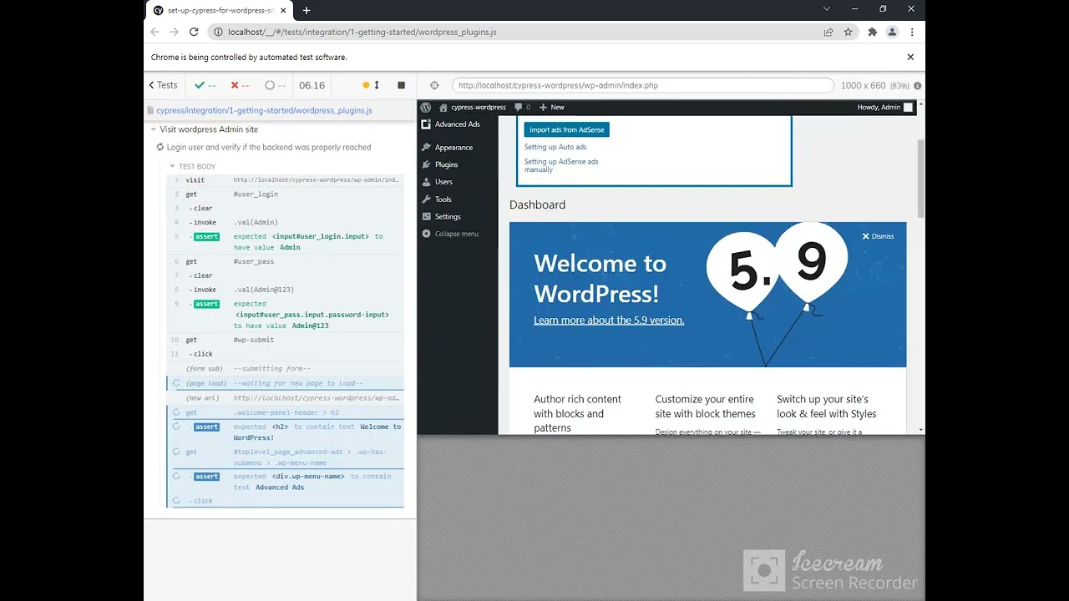
Task: Open the Chrome tab search chevron
Action: 827,9
